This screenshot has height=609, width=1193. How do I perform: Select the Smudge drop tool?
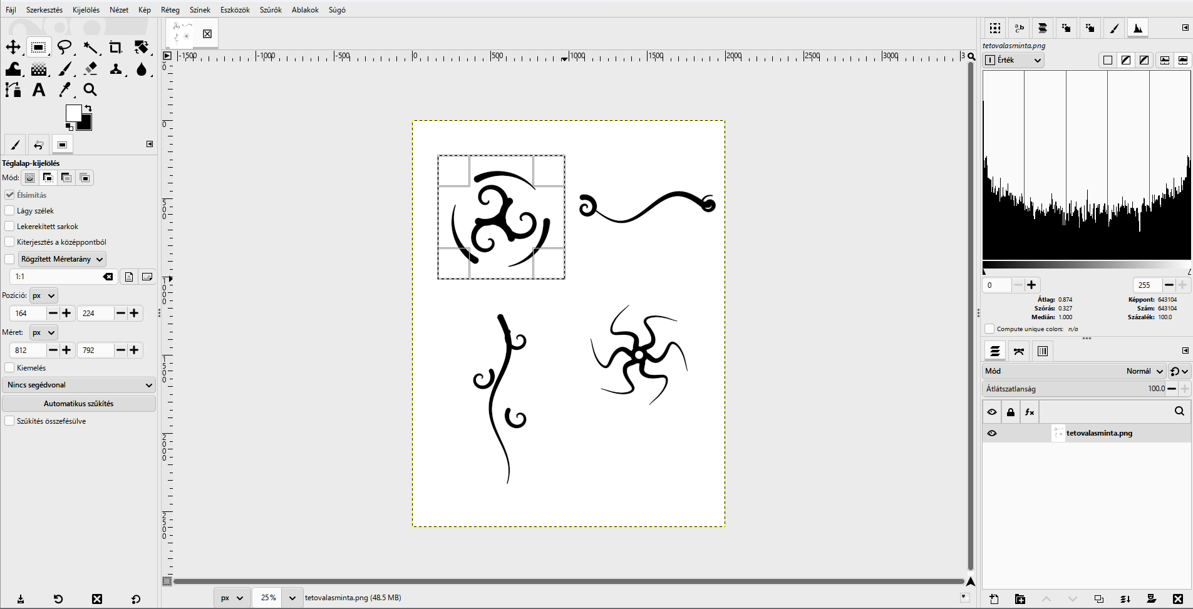pyautogui.click(x=142, y=69)
